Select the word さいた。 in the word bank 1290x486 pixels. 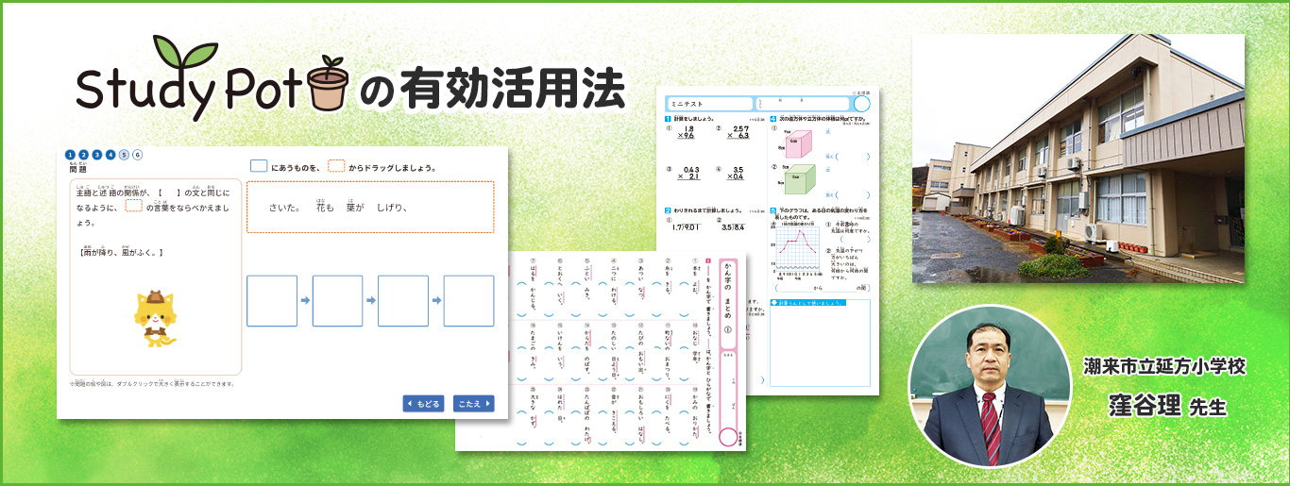pyautogui.click(x=284, y=209)
